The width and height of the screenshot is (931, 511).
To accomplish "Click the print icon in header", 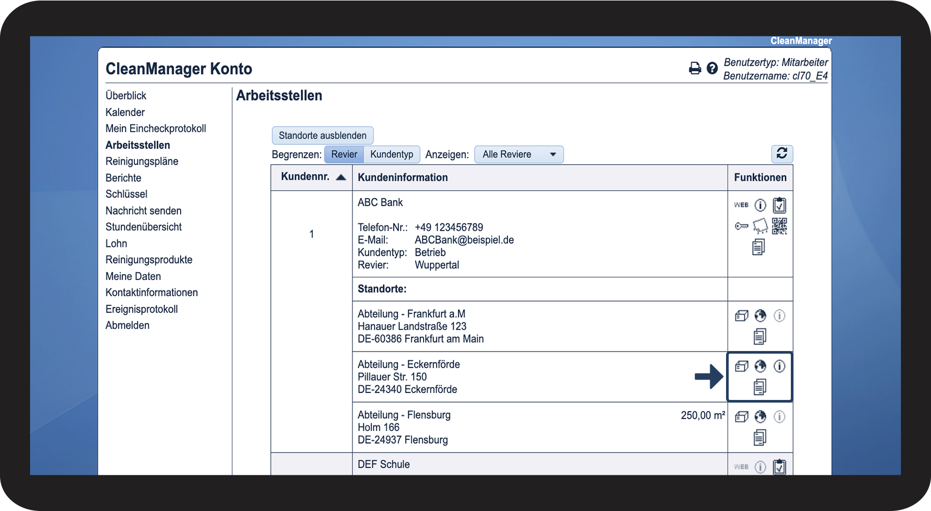I will pos(695,68).
